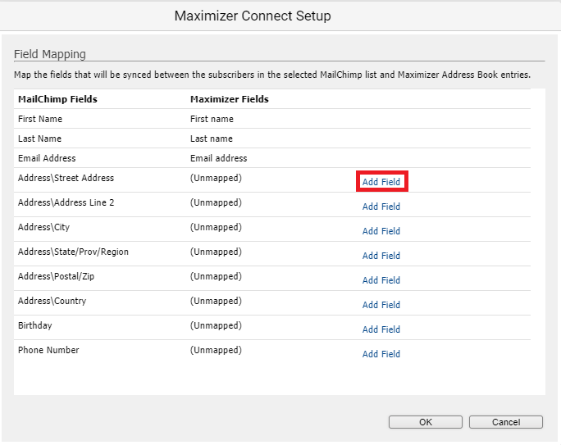561x445 pixels.
Task: Select the Address\Street Address row label
Action: (x=66, y=178)
